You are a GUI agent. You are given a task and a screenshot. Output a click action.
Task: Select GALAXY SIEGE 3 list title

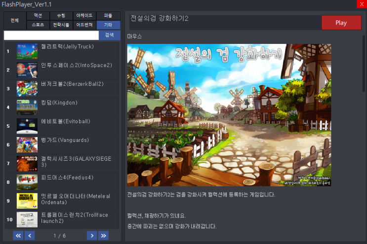[x=76, y=162]
